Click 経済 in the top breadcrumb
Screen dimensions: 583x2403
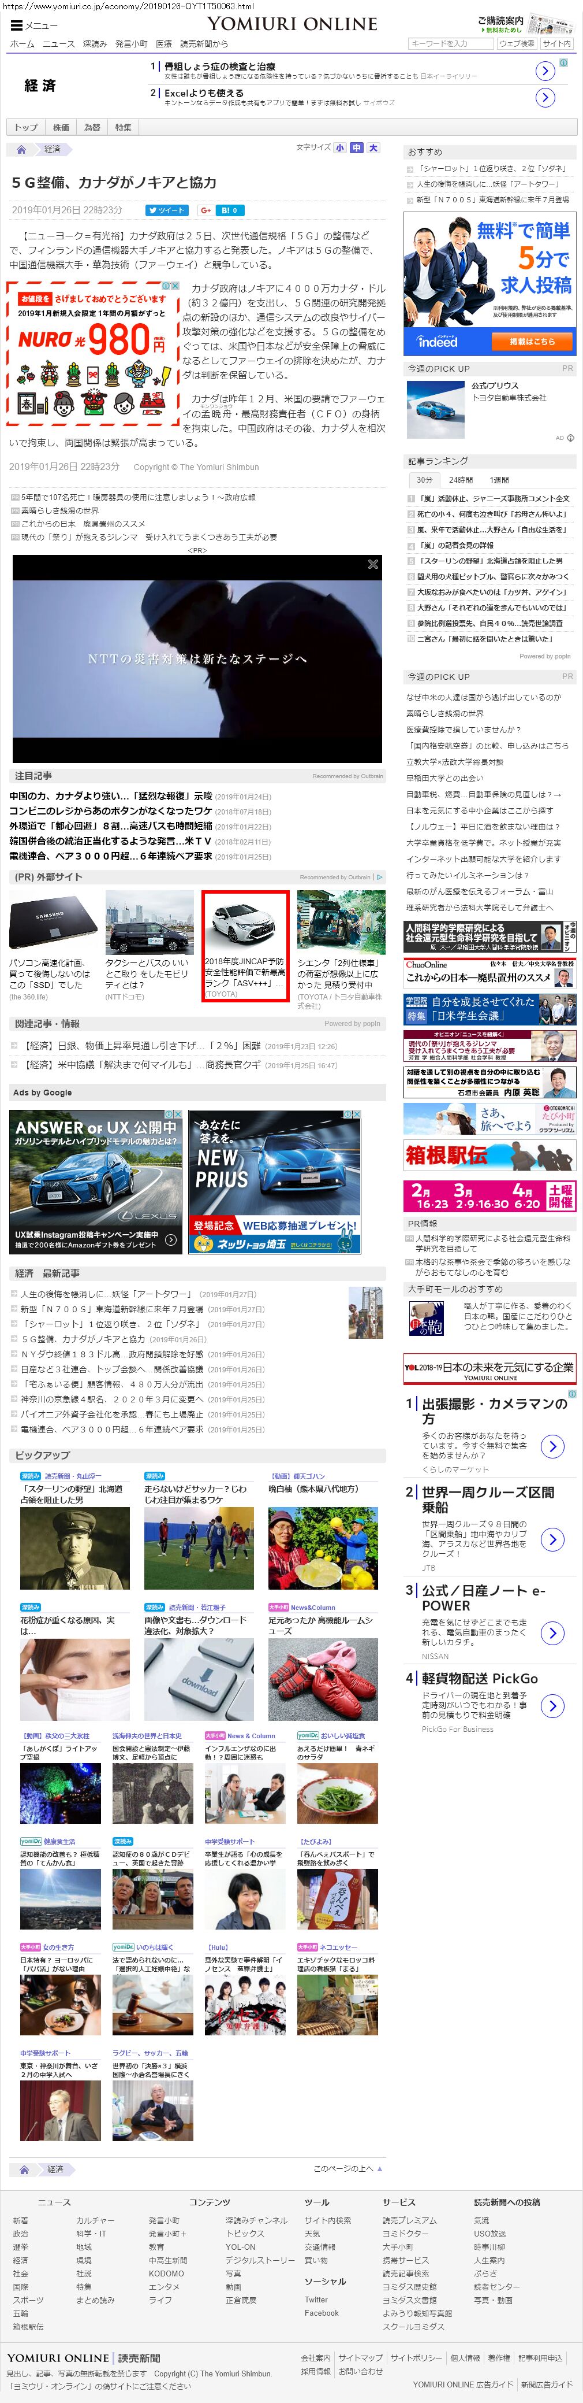53,149
